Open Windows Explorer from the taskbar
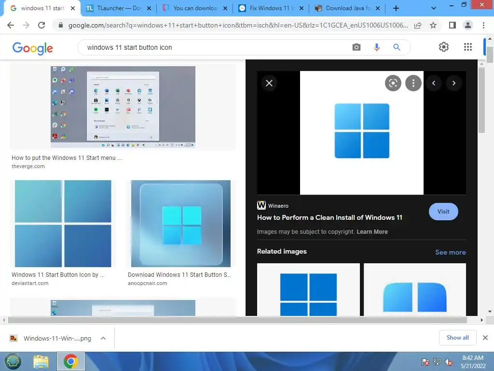494x371 pixels. (41, 361)
